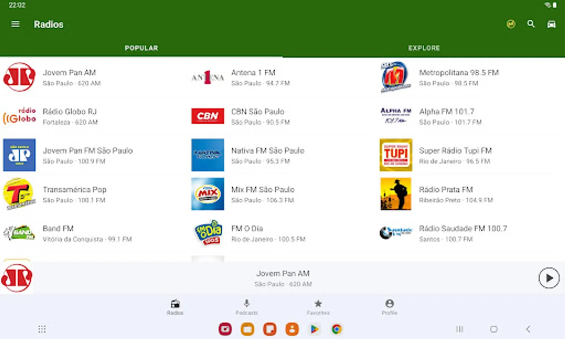Launch the orange files app in the dock

[247, 329]
